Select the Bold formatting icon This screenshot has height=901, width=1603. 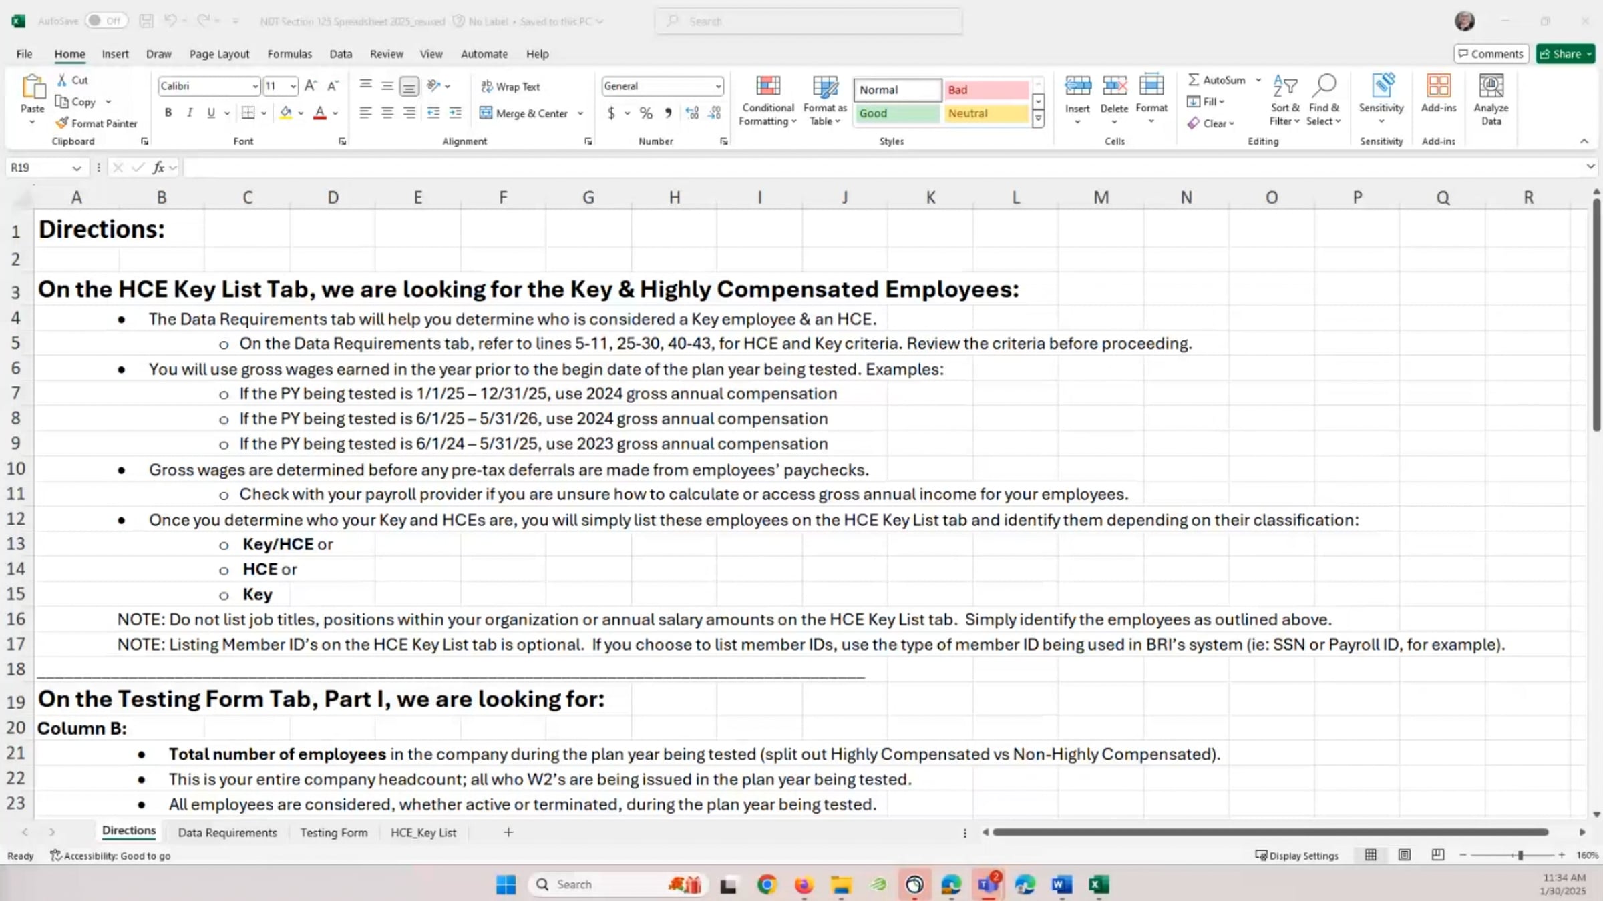pyautogui.click(x=168, y=112)
